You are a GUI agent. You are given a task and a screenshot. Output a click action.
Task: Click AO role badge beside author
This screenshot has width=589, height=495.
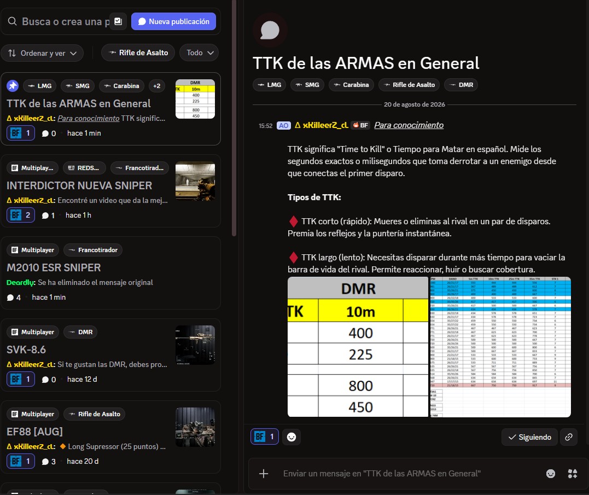[284, 125]
